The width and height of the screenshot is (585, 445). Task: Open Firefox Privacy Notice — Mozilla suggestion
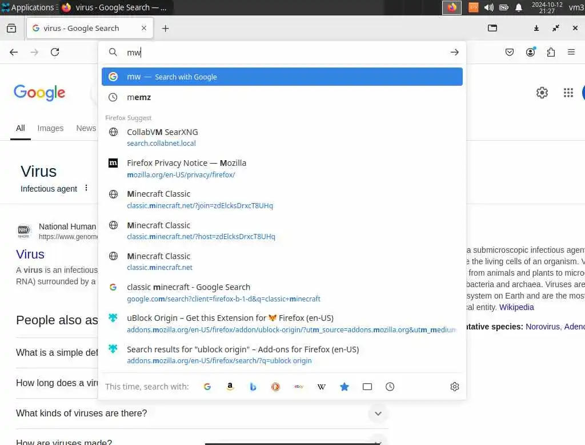[282, 169]
